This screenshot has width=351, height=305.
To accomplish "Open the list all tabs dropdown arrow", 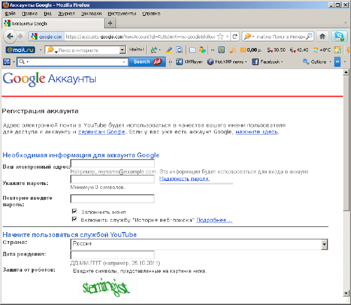I will [346, 23].
